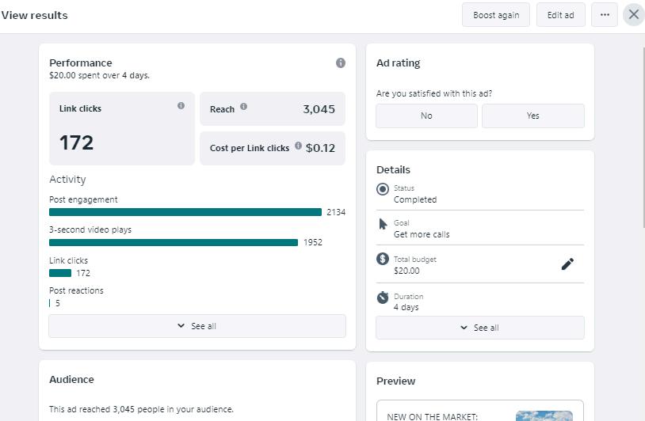645x421 pixels.
Task: Click the Link clicks info icon
Action: pos(181,105)
